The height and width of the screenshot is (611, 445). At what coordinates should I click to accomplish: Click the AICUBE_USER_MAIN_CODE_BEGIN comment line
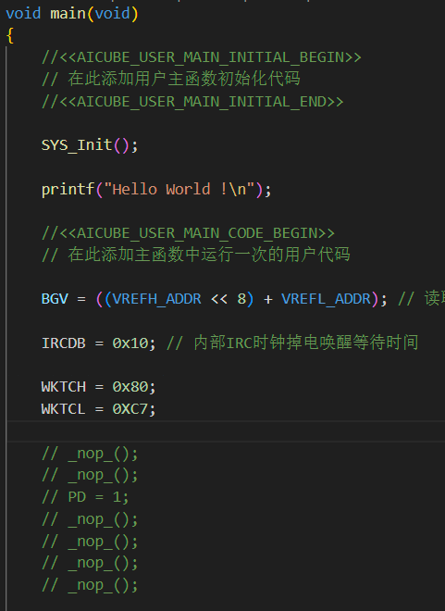188,233
